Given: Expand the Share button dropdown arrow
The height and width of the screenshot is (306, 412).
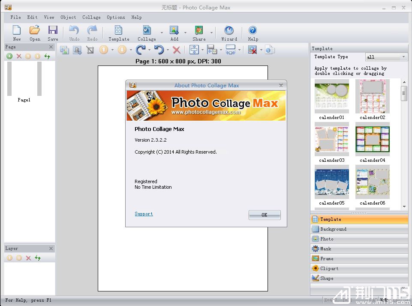Looking at the screenshot, I should 211,33.
